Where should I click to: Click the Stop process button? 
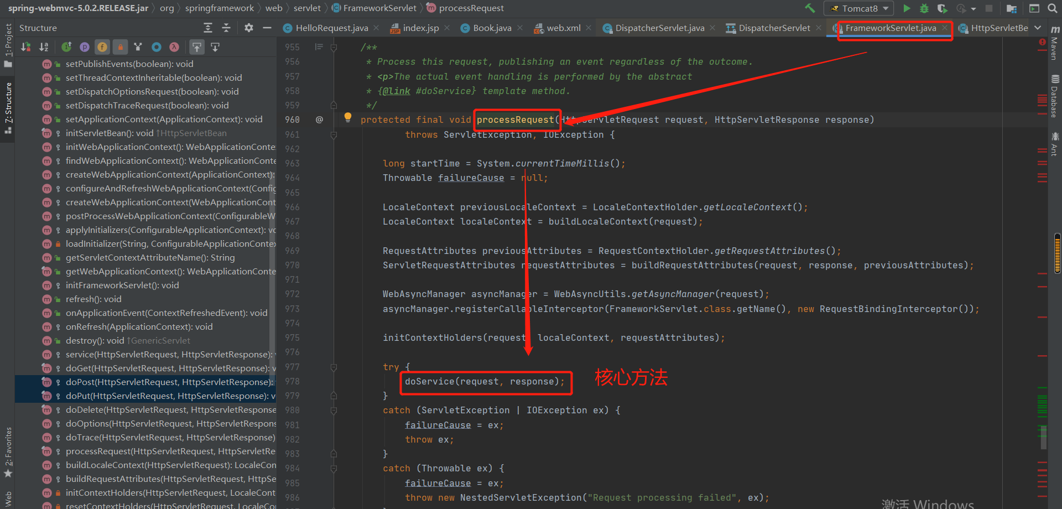pyautogui.click(x=989, y=8)
